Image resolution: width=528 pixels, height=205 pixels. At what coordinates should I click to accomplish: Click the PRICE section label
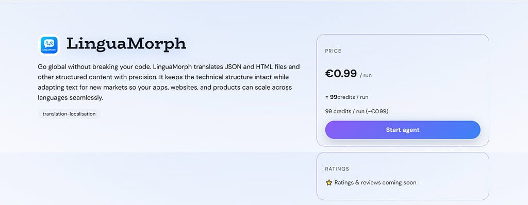point(333,51)
